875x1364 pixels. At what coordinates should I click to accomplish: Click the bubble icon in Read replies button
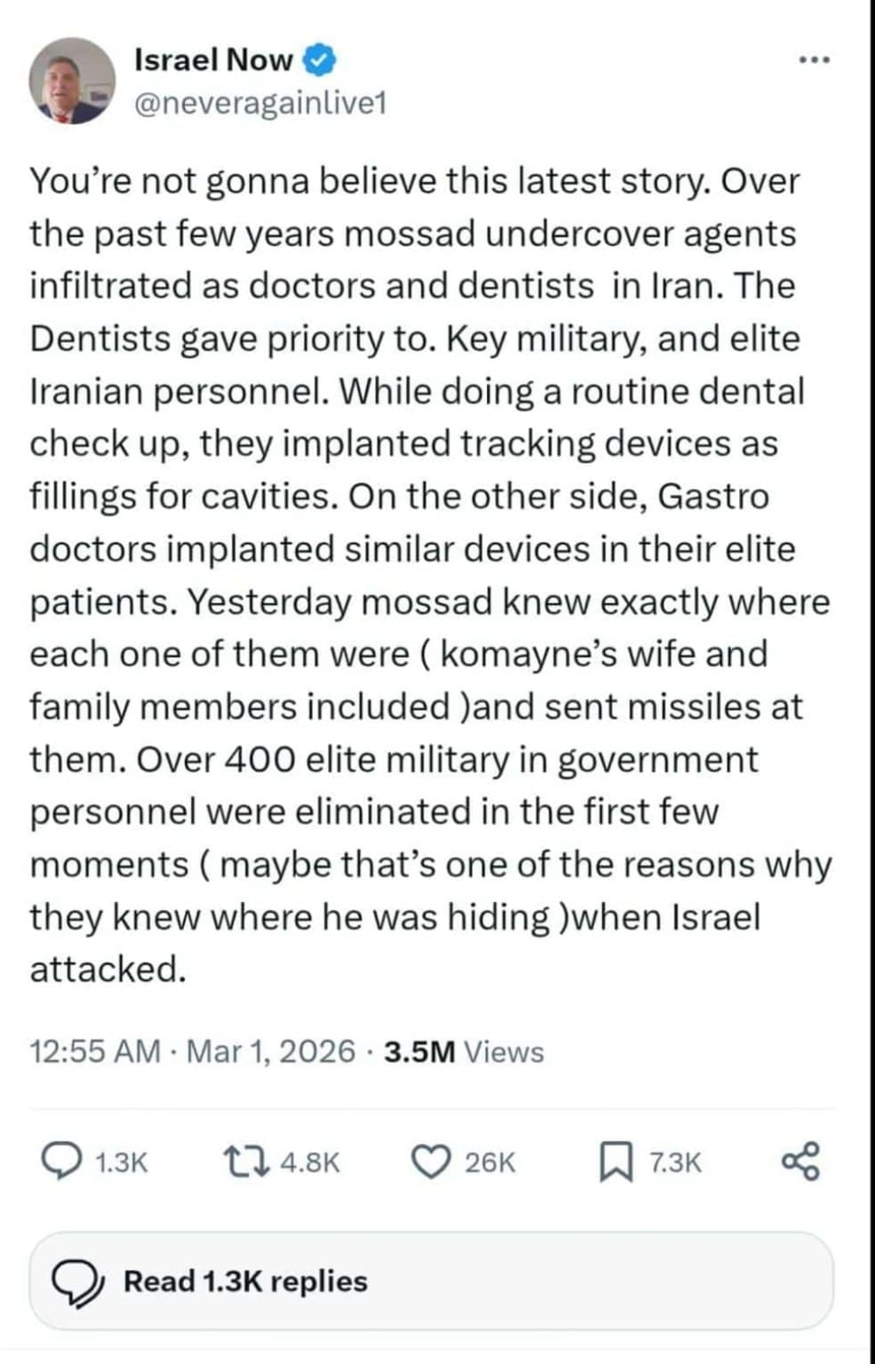(77, 1281)
